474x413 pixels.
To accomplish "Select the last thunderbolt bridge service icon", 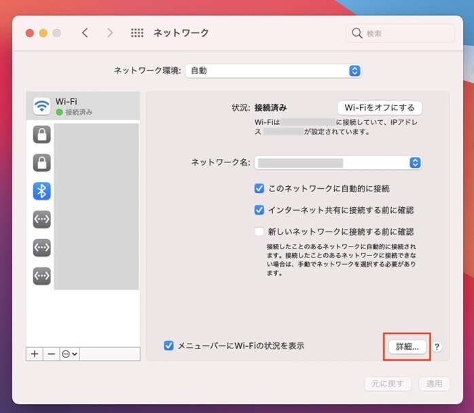I will point(42,276).
